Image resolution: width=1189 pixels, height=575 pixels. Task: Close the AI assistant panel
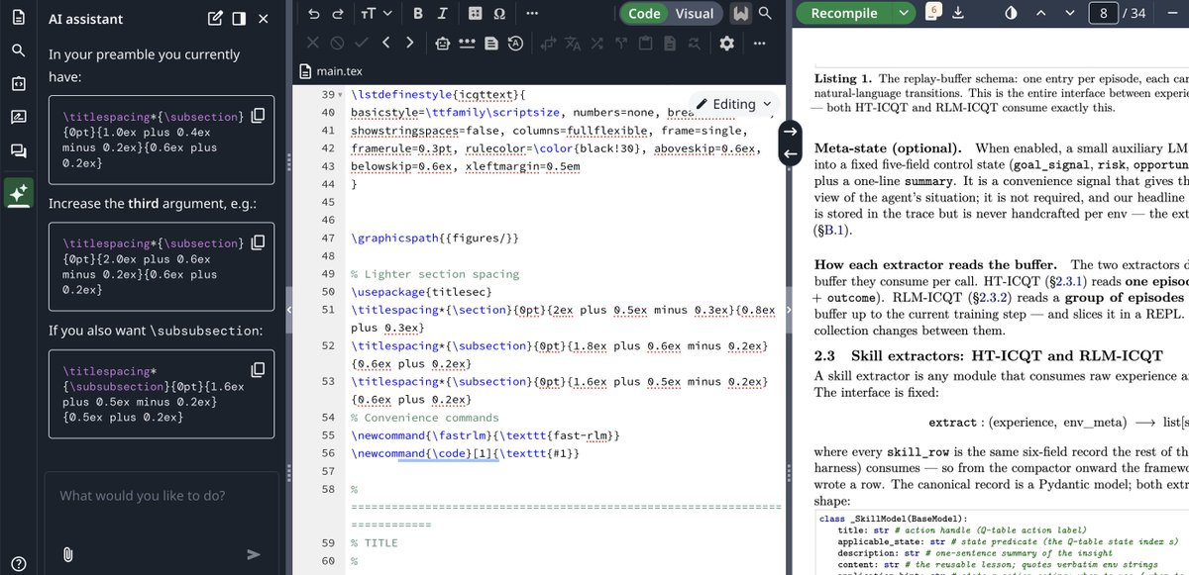[263, 18]
